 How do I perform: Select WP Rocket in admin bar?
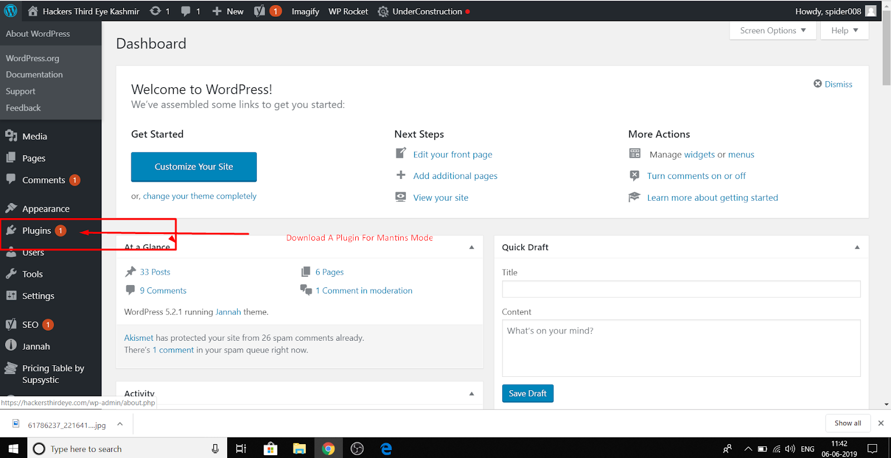click(x=348, y=11)
